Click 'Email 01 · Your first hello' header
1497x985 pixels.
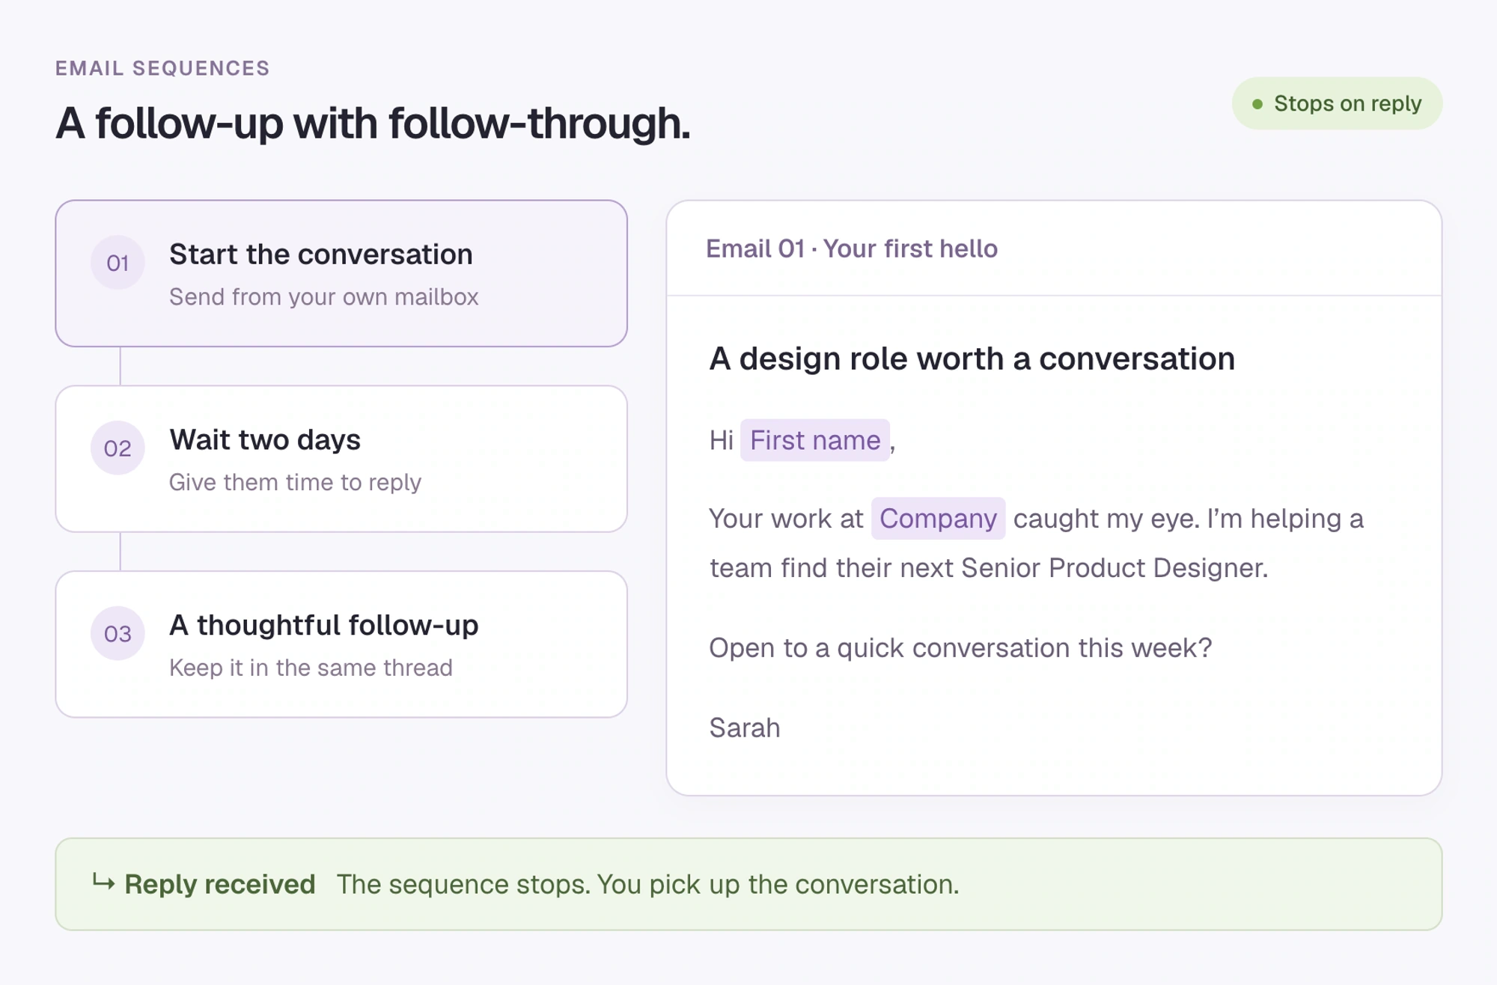[x=852, y=248]
